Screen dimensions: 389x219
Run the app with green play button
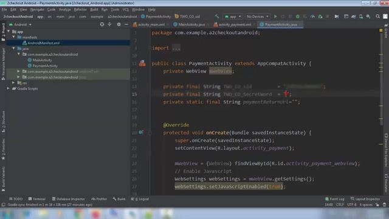275,16
